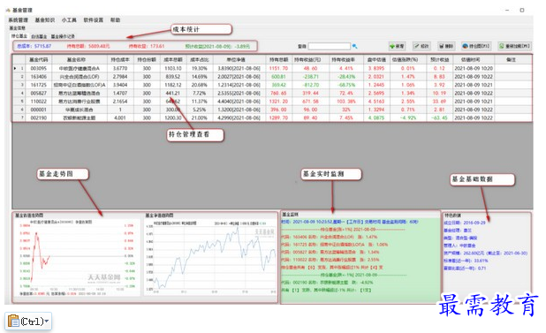Sort by the 单位净值 column header
This screenshot has width=546, height=333.
(239, 60)
